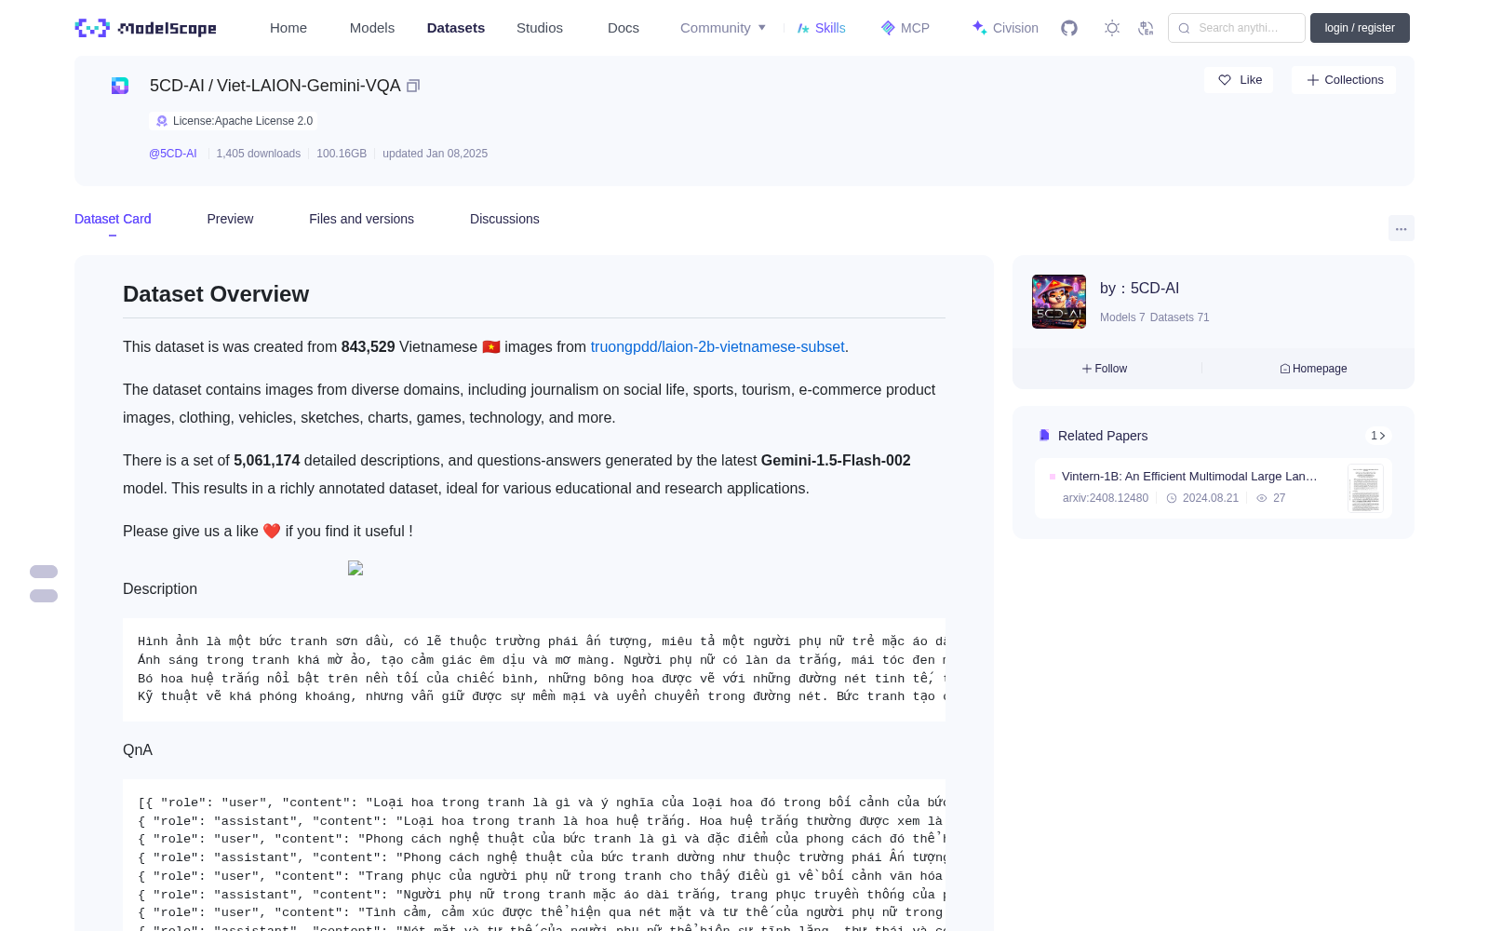Select the Dataset Card tab

click(113, 219)
